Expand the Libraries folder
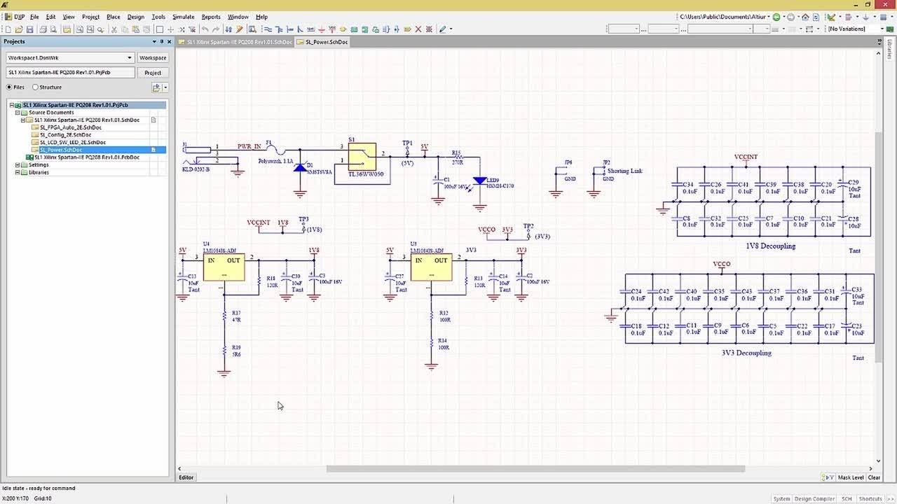 pyautogui.click(x=18, y=172)
